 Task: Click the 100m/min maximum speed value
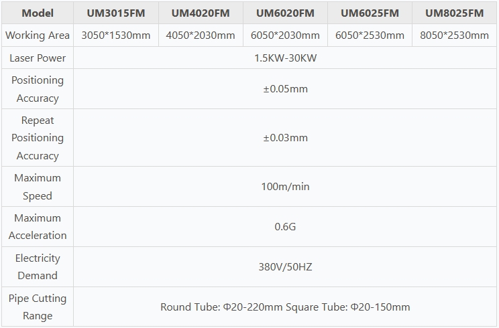(285, 187)
